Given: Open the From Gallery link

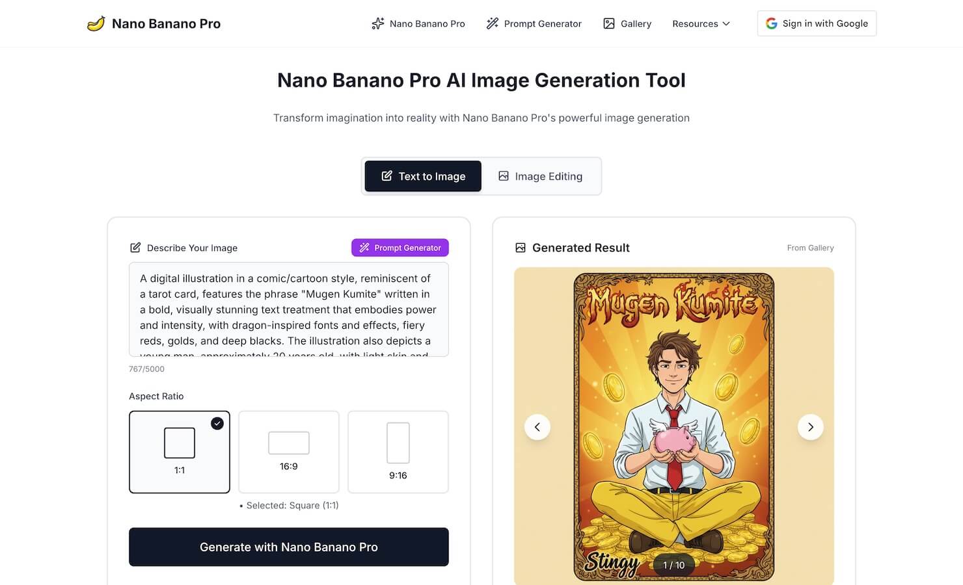Looking at the screenshot, I should tap(810, 248).
